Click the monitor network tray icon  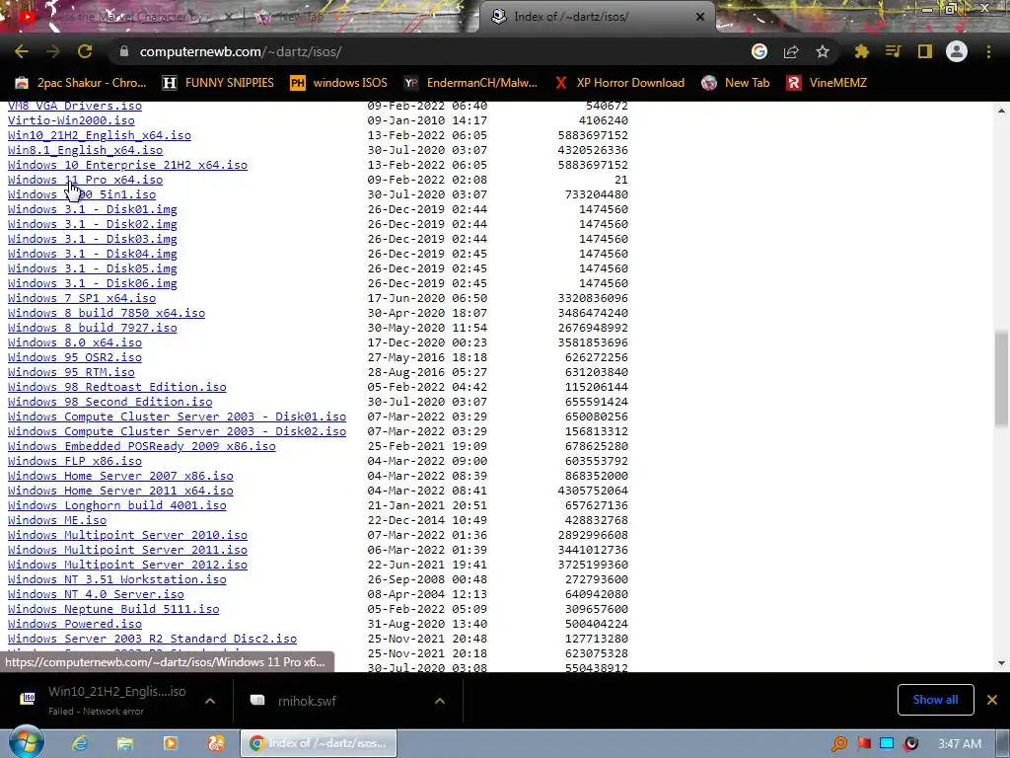(888, 744)
